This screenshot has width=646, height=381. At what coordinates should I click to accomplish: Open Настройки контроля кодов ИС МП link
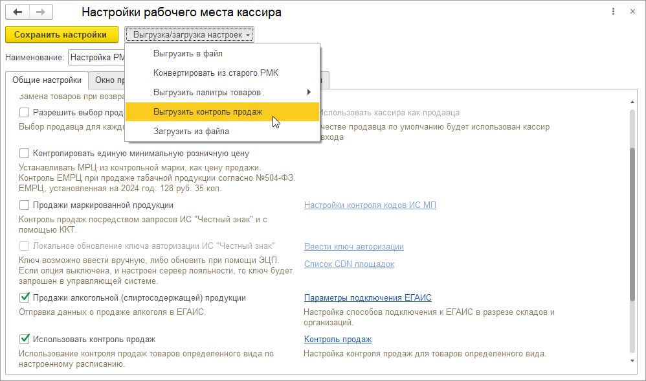[x=370, y=205]
